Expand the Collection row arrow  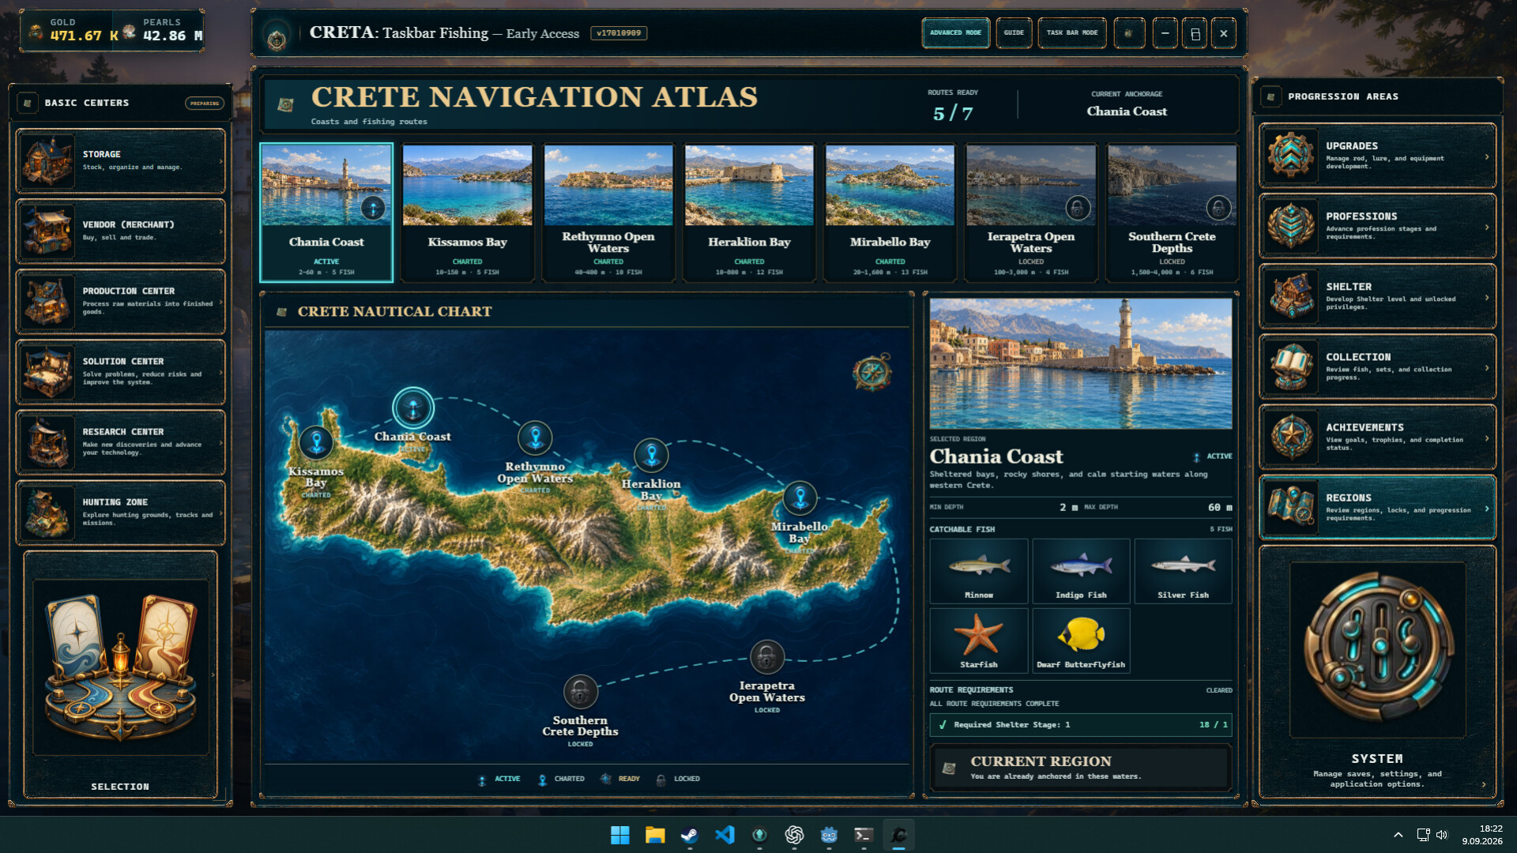[1486, 367]
